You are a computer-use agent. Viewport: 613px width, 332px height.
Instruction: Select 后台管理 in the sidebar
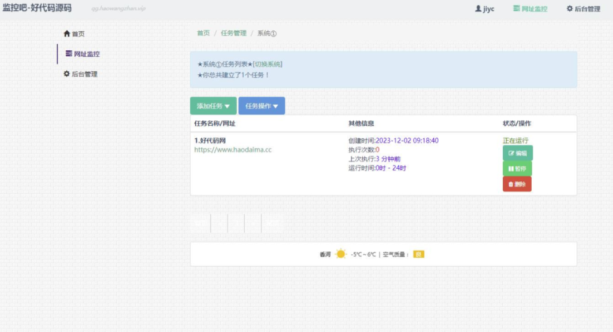(x=81, y=74)
